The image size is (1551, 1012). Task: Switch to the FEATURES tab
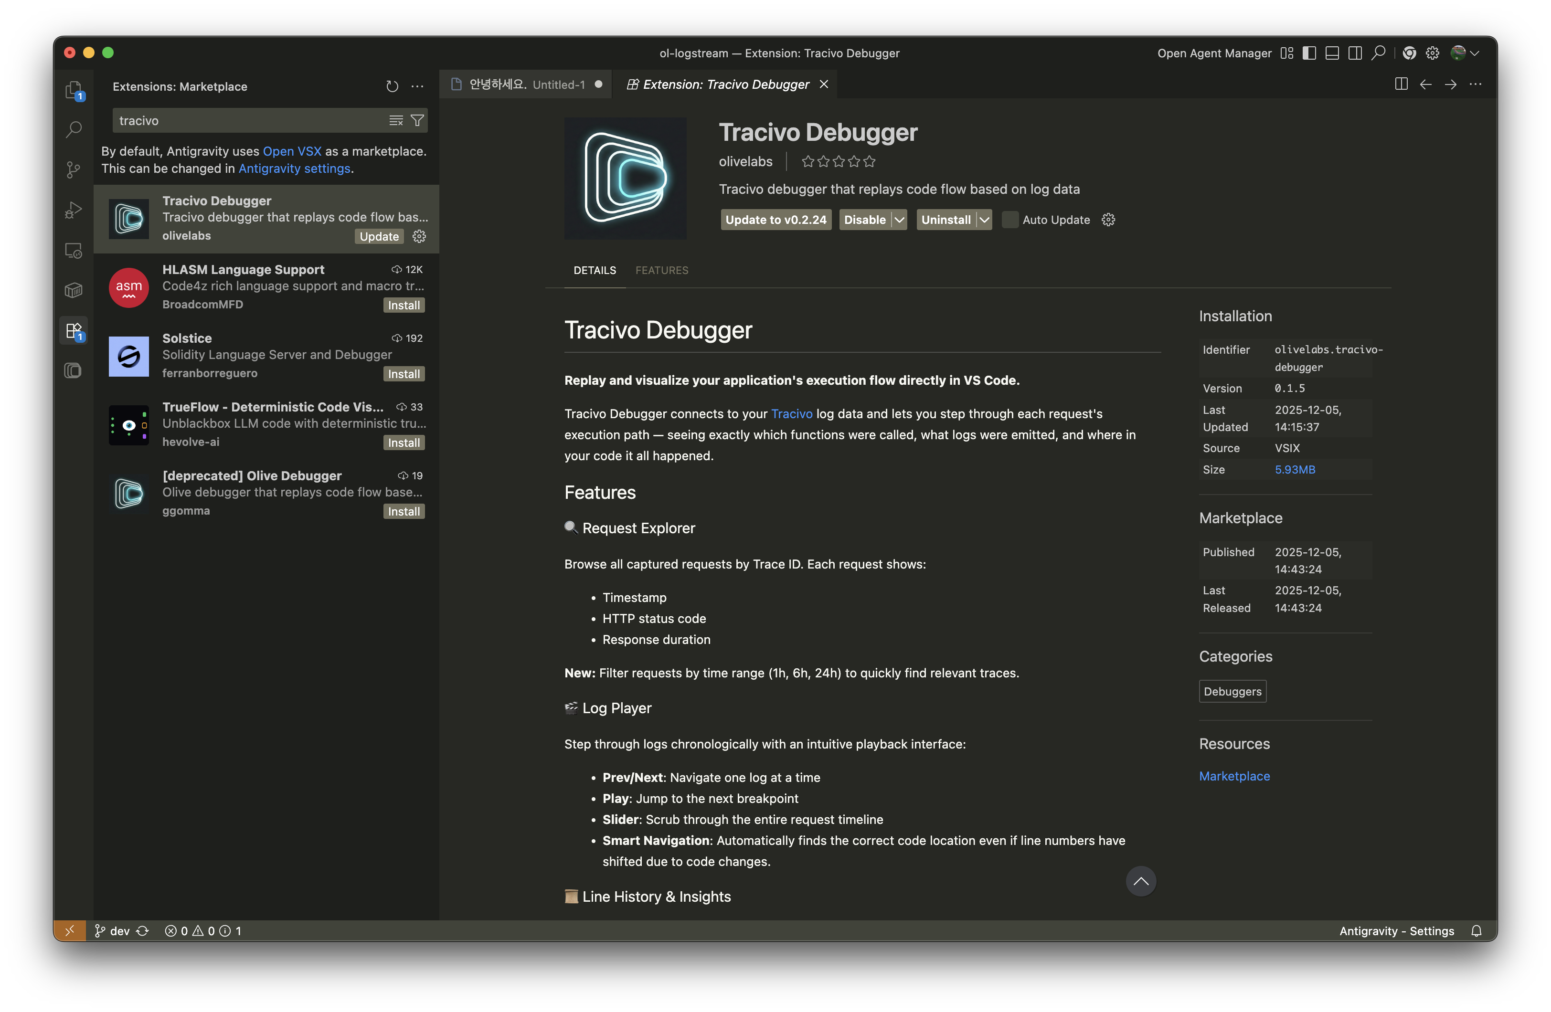[661, 271]
